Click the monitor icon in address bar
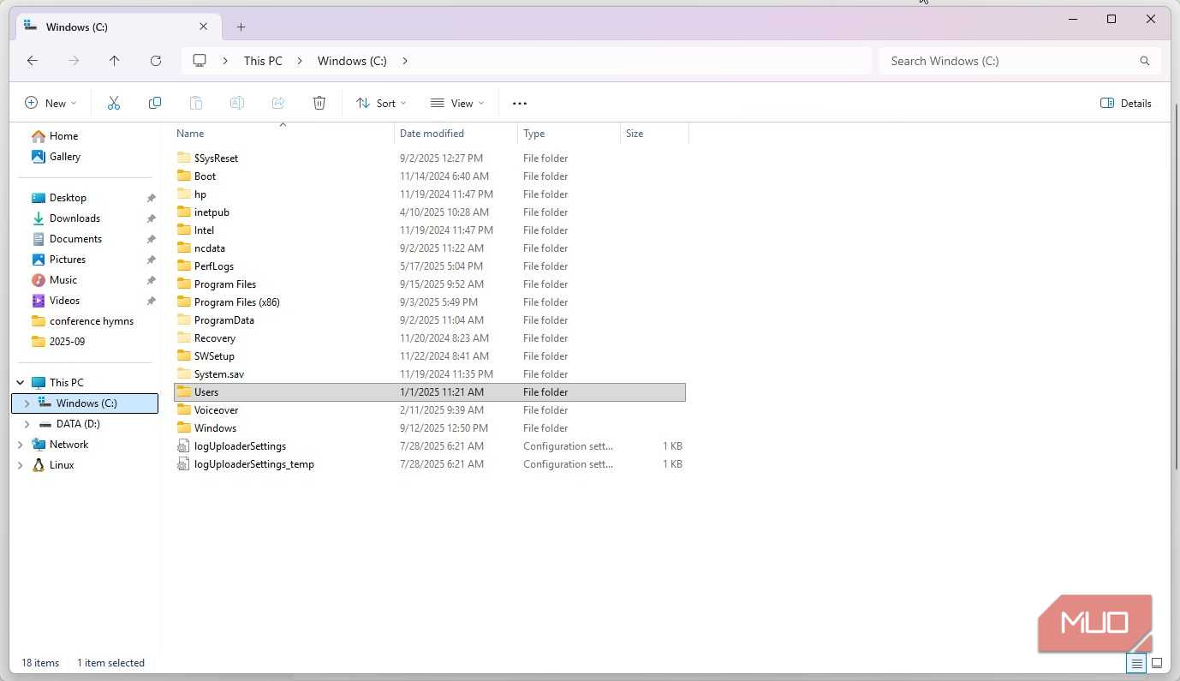Screen dimensions: 1180x681 (200, 61)
